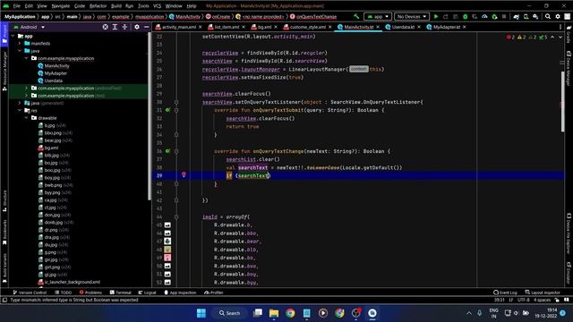Screen dimensions: 573x322
Task: Open the Build menu
Action: (x=116, y=6)
